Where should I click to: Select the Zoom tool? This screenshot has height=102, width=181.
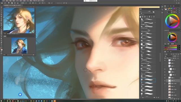click(1, 44)
